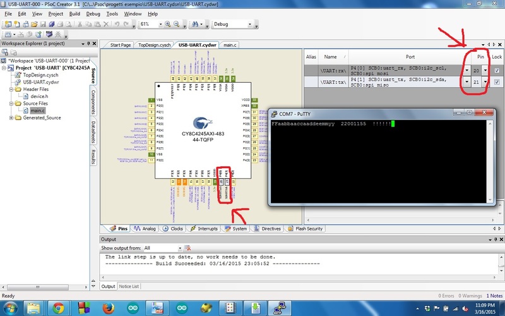Click the '1 Notes' status bar entry
Screen dimensions: 505x316
click(x=494, y=296)
